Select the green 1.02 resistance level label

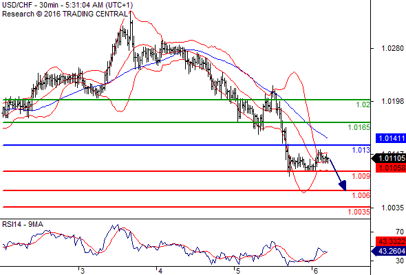tap(363, 104)
